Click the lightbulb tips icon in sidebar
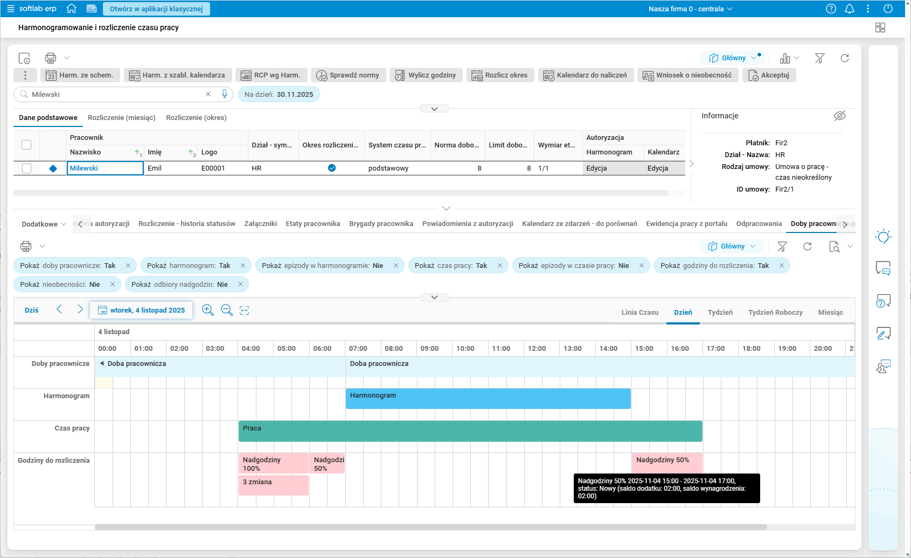 pos(884,237)
